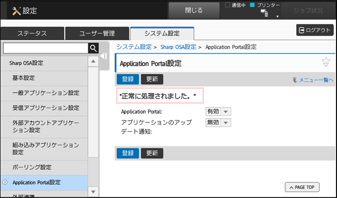
Task: Click the ログアウト button
Action: pyautogui.click(x=315, y=30)
